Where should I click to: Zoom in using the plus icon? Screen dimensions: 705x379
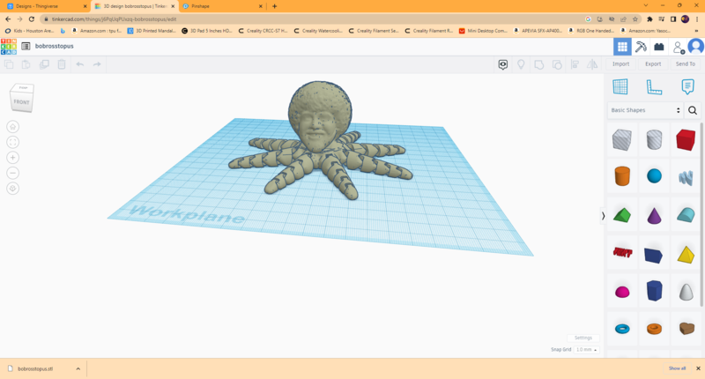point(12,157)
